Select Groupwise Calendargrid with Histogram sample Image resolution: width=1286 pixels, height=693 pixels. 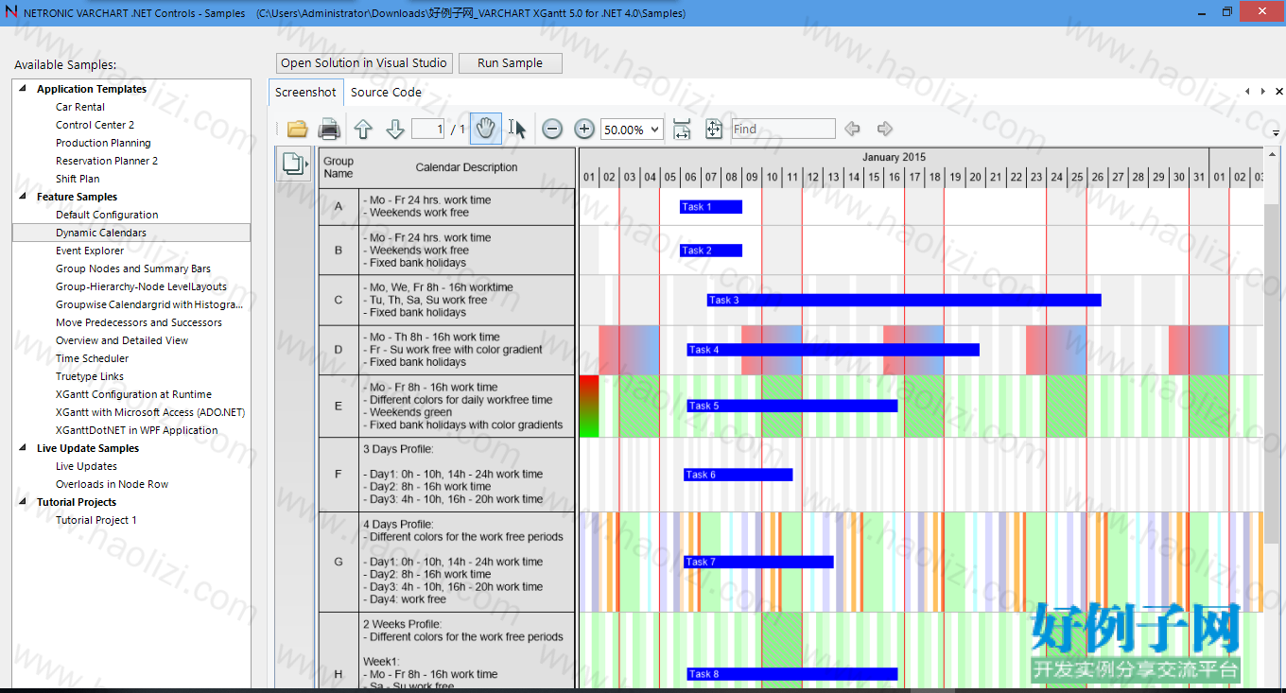[149, 304]
